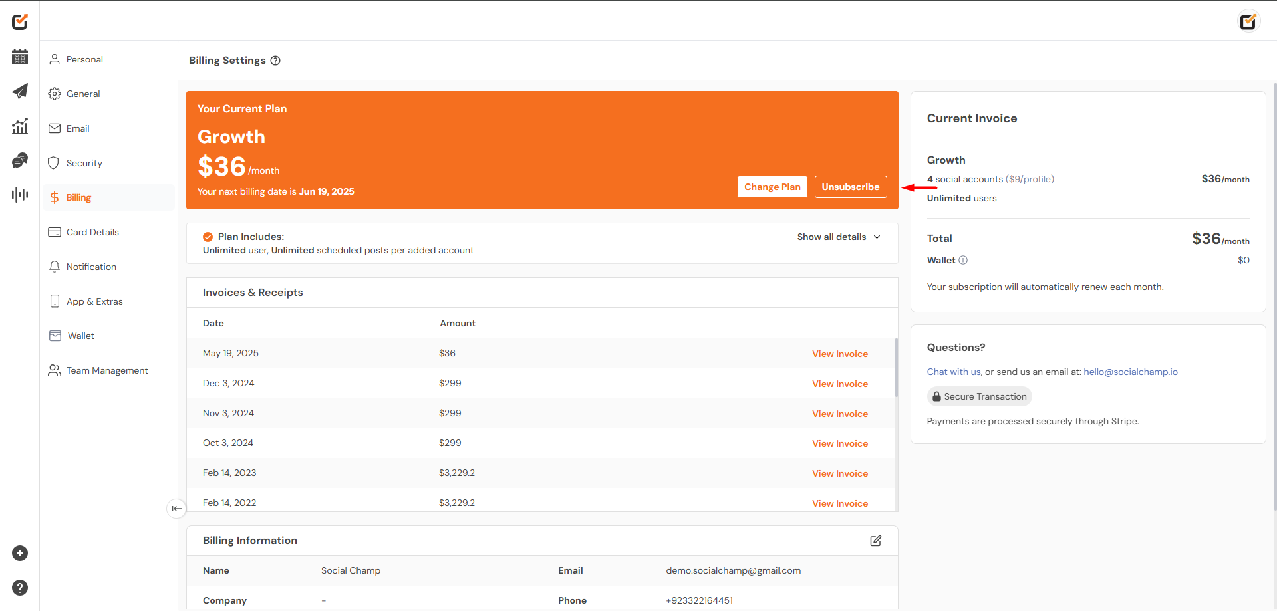Click the Billing Settings help circle icon
The height and width of the screenshot is (611, 1277).
tap(275, 61)
